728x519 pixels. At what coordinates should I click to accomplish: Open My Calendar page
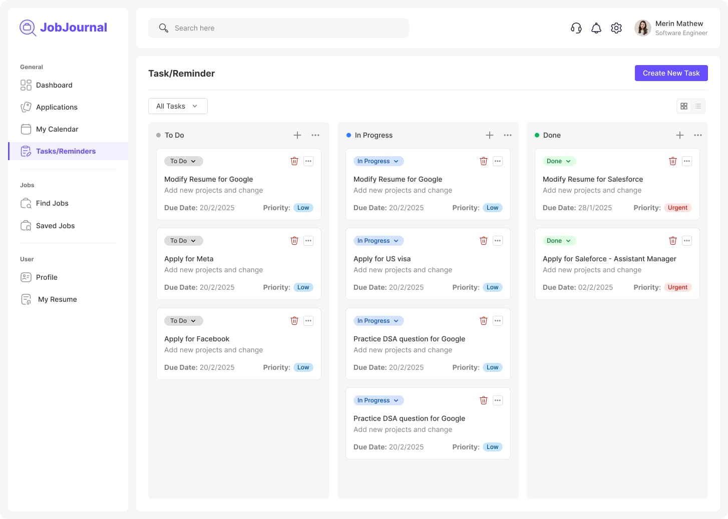pyautogui.click(x=68, y=129)
